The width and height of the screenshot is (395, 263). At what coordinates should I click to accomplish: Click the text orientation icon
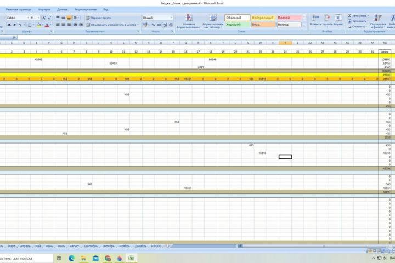click(76, 18)
